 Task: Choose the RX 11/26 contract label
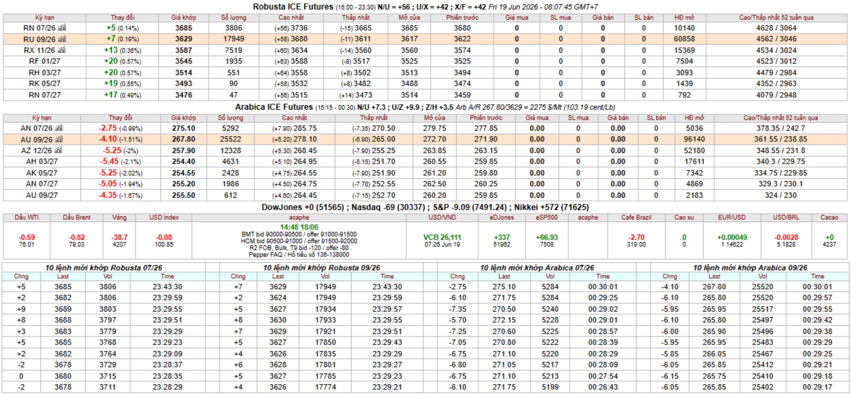click(39, 50)
